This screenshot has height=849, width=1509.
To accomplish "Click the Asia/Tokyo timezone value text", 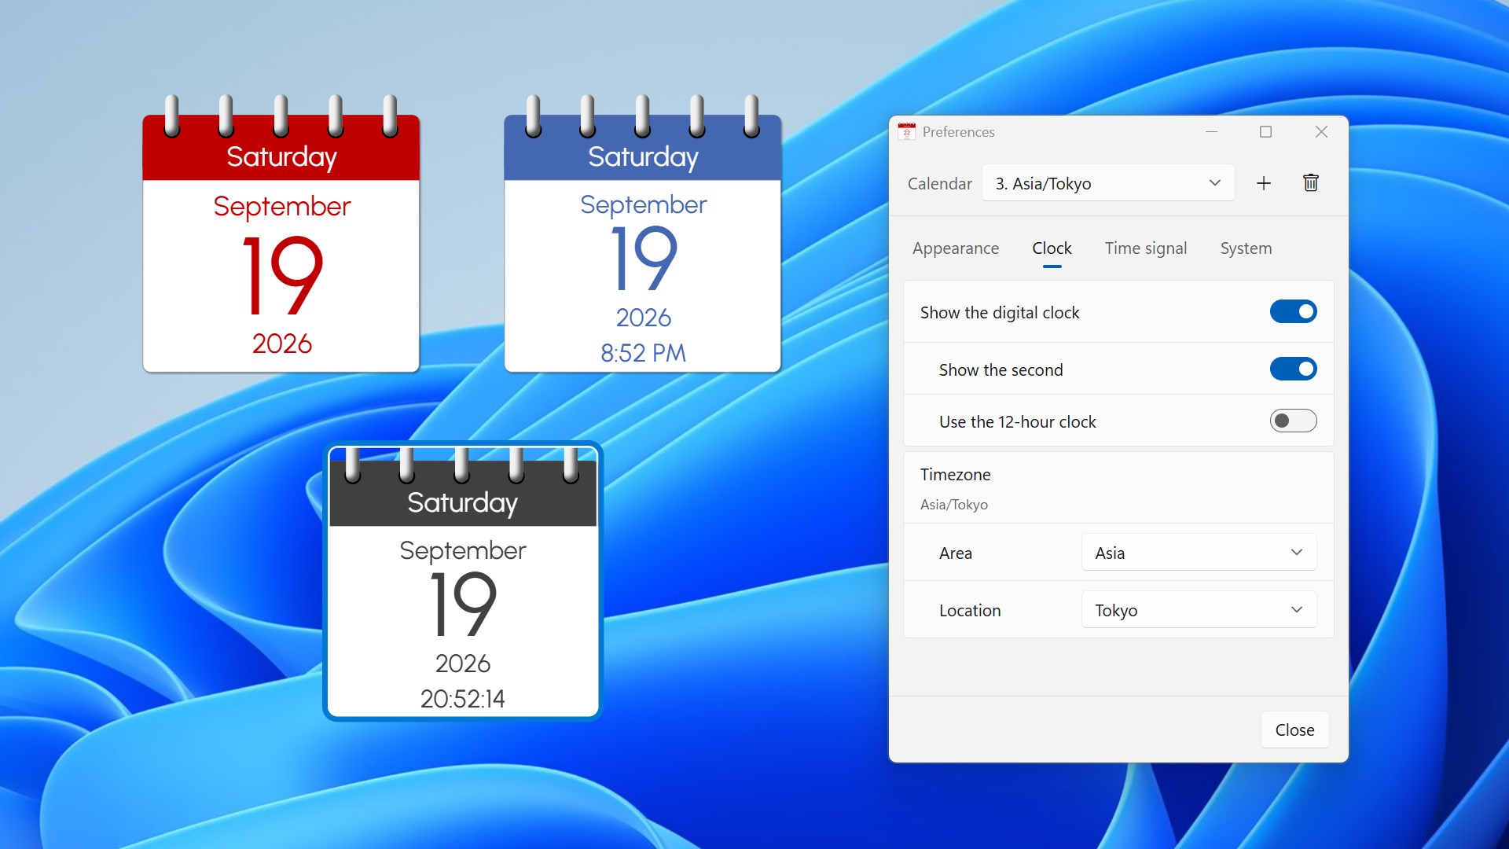I will pyautogui.click(x=954, y=505).
